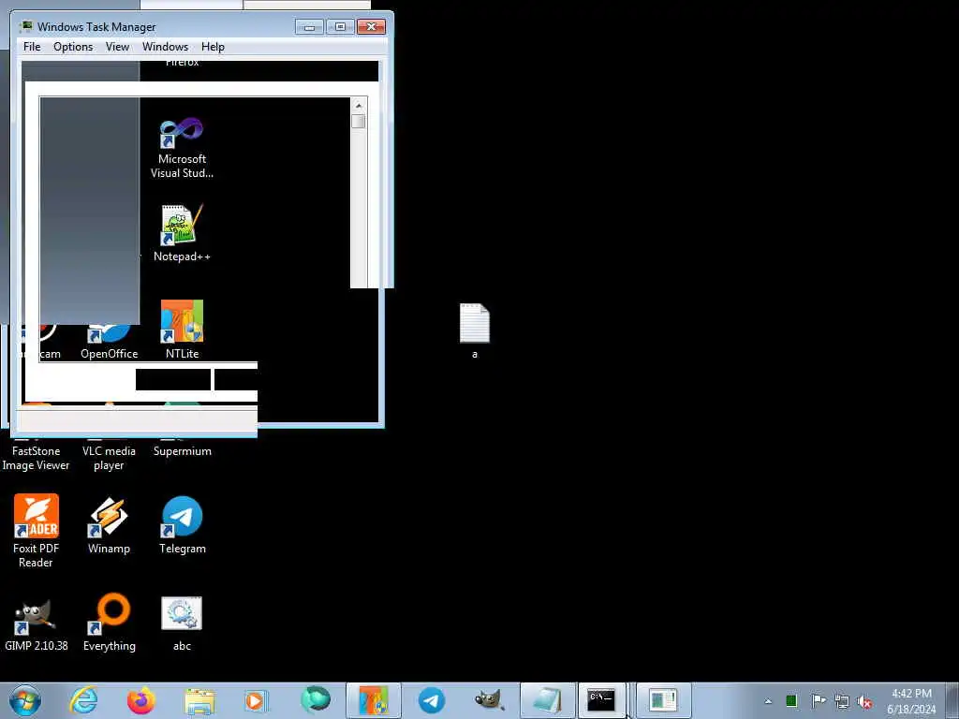Launch Firefox from the taskbar
Screen dimensions: 959x719
pos(140,700)
